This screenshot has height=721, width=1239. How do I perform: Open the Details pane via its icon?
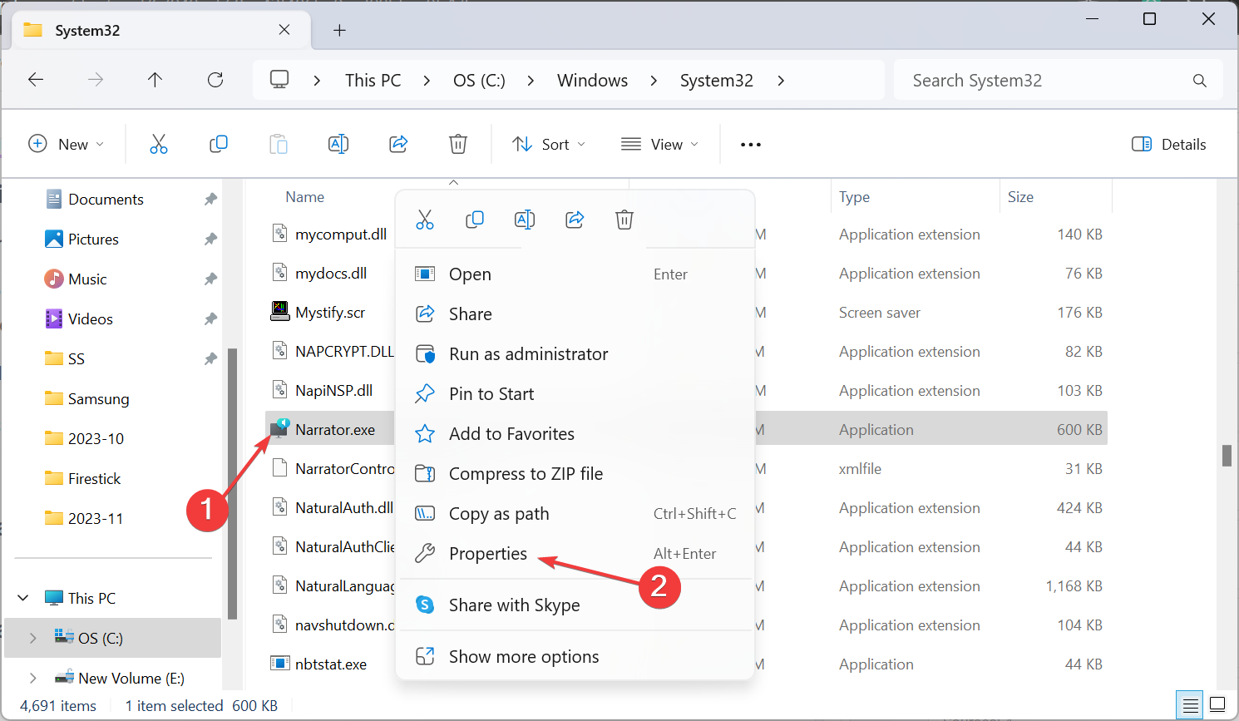(1168, 144)
